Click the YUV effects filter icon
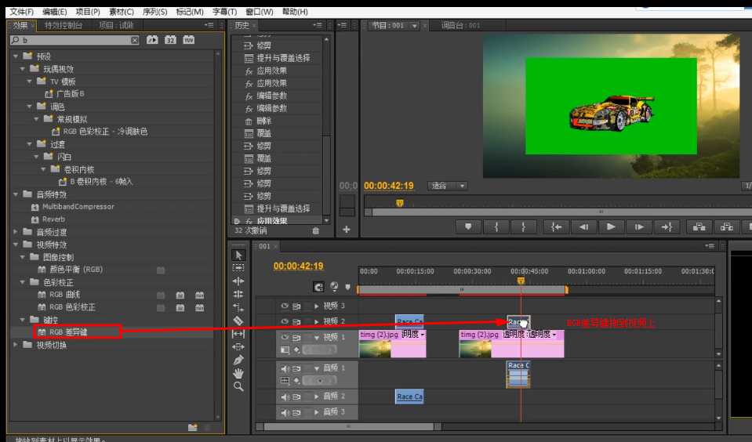 [188, 40]
